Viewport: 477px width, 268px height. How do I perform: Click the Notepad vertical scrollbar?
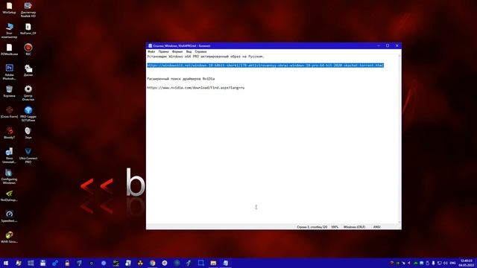click(399, 139)
